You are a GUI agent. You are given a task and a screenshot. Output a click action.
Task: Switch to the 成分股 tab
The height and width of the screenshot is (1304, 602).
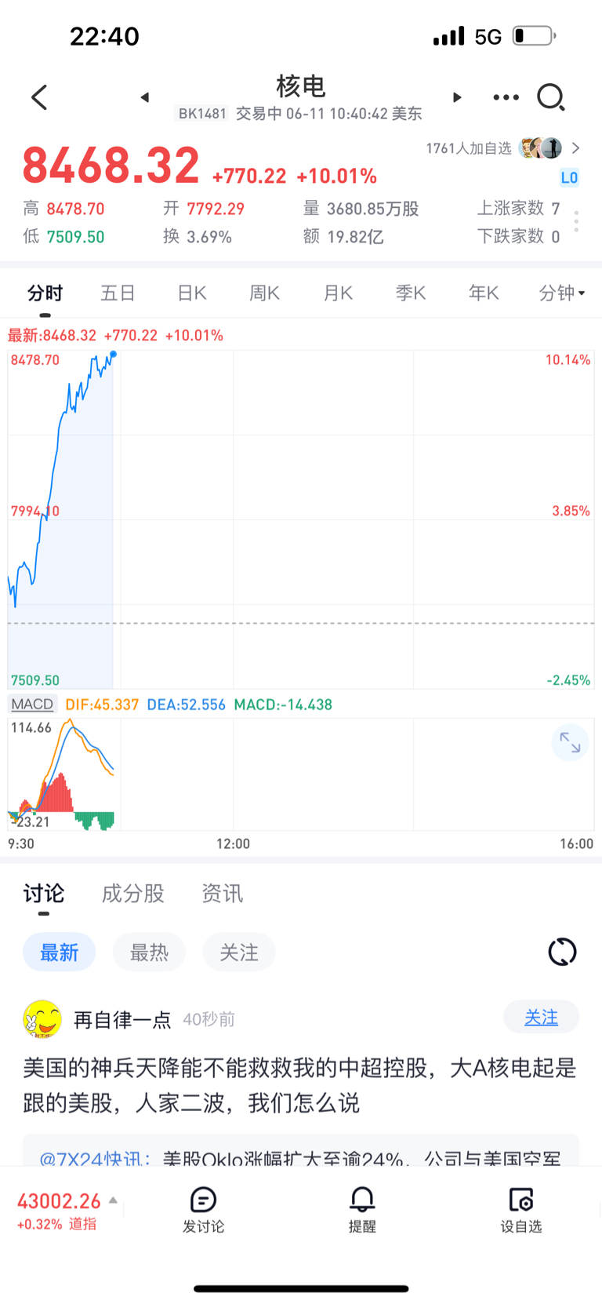click(132, 893)
